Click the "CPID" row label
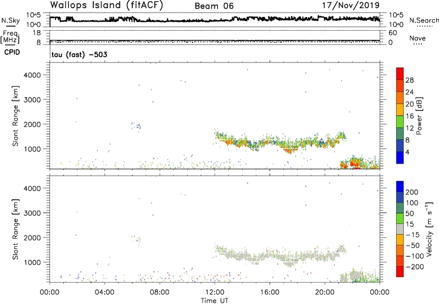This screenshot has width=439, height=304. [x=12, y=52]
